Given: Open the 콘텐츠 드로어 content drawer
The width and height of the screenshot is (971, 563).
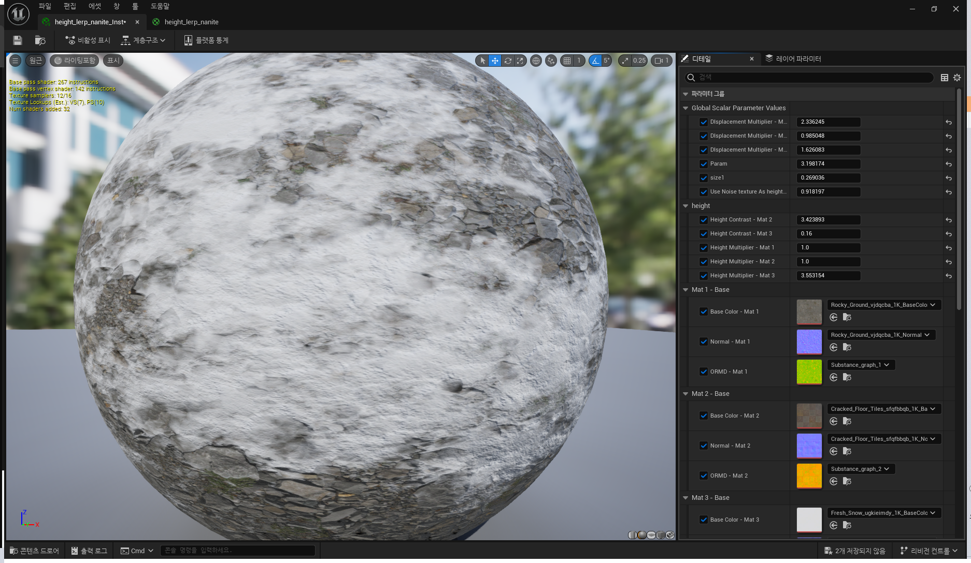Looking at the screenshot, I should click(x=35, y=551).
